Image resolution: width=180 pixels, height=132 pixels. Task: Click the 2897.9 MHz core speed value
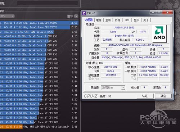111,67
